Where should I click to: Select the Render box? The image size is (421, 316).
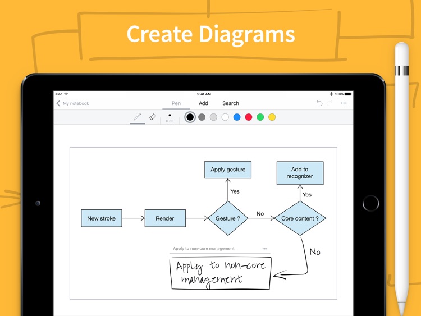click(165, 218)
